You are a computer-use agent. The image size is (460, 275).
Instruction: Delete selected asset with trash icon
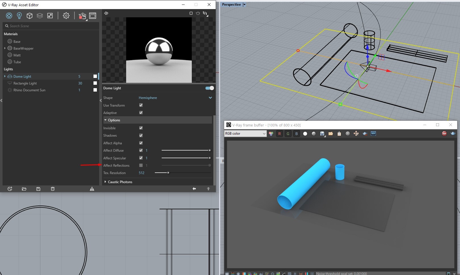point(53,189)
